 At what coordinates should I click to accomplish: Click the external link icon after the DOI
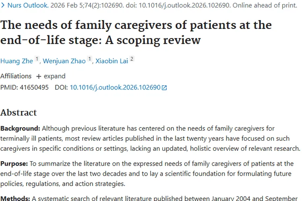pos(164,88)
